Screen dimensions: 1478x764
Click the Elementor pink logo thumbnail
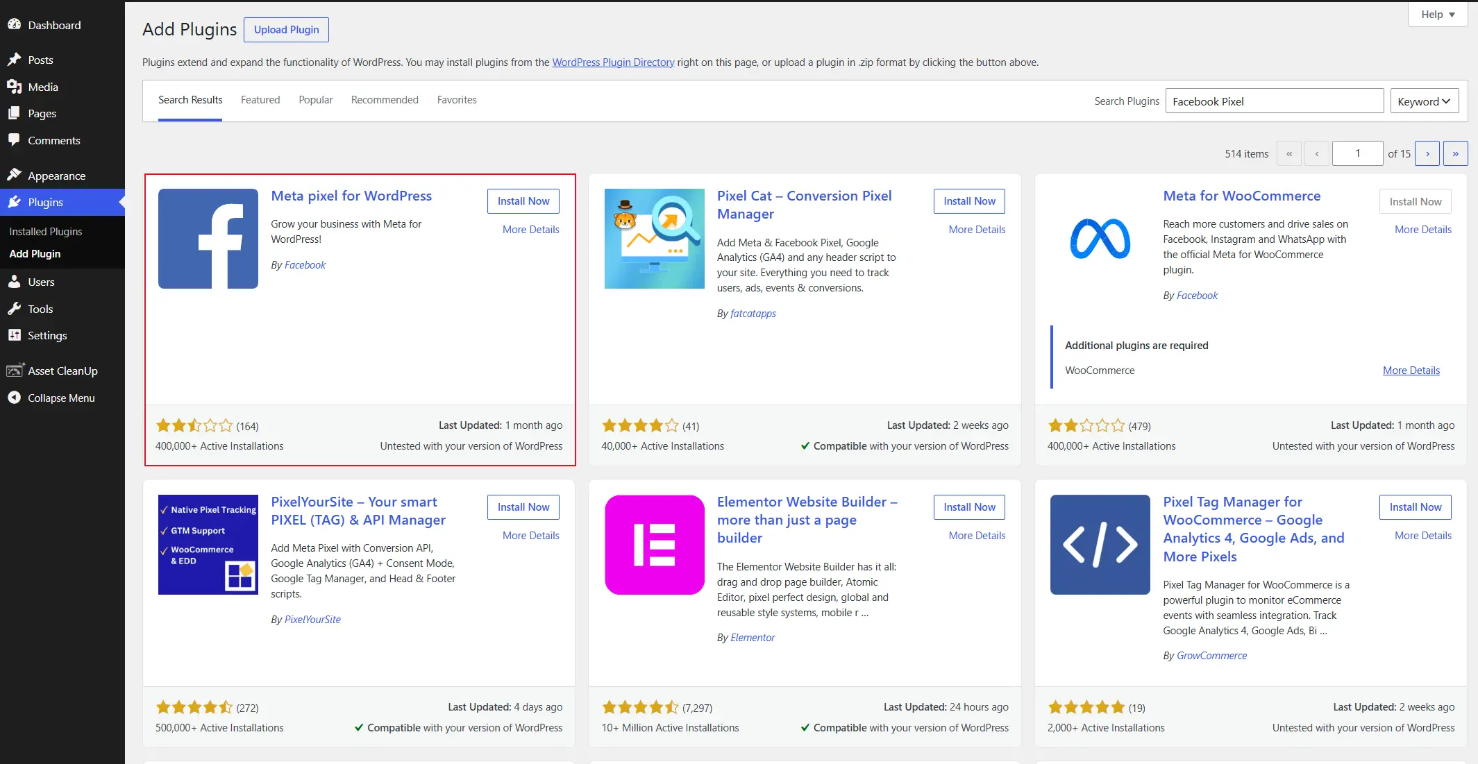pos(654,545)
